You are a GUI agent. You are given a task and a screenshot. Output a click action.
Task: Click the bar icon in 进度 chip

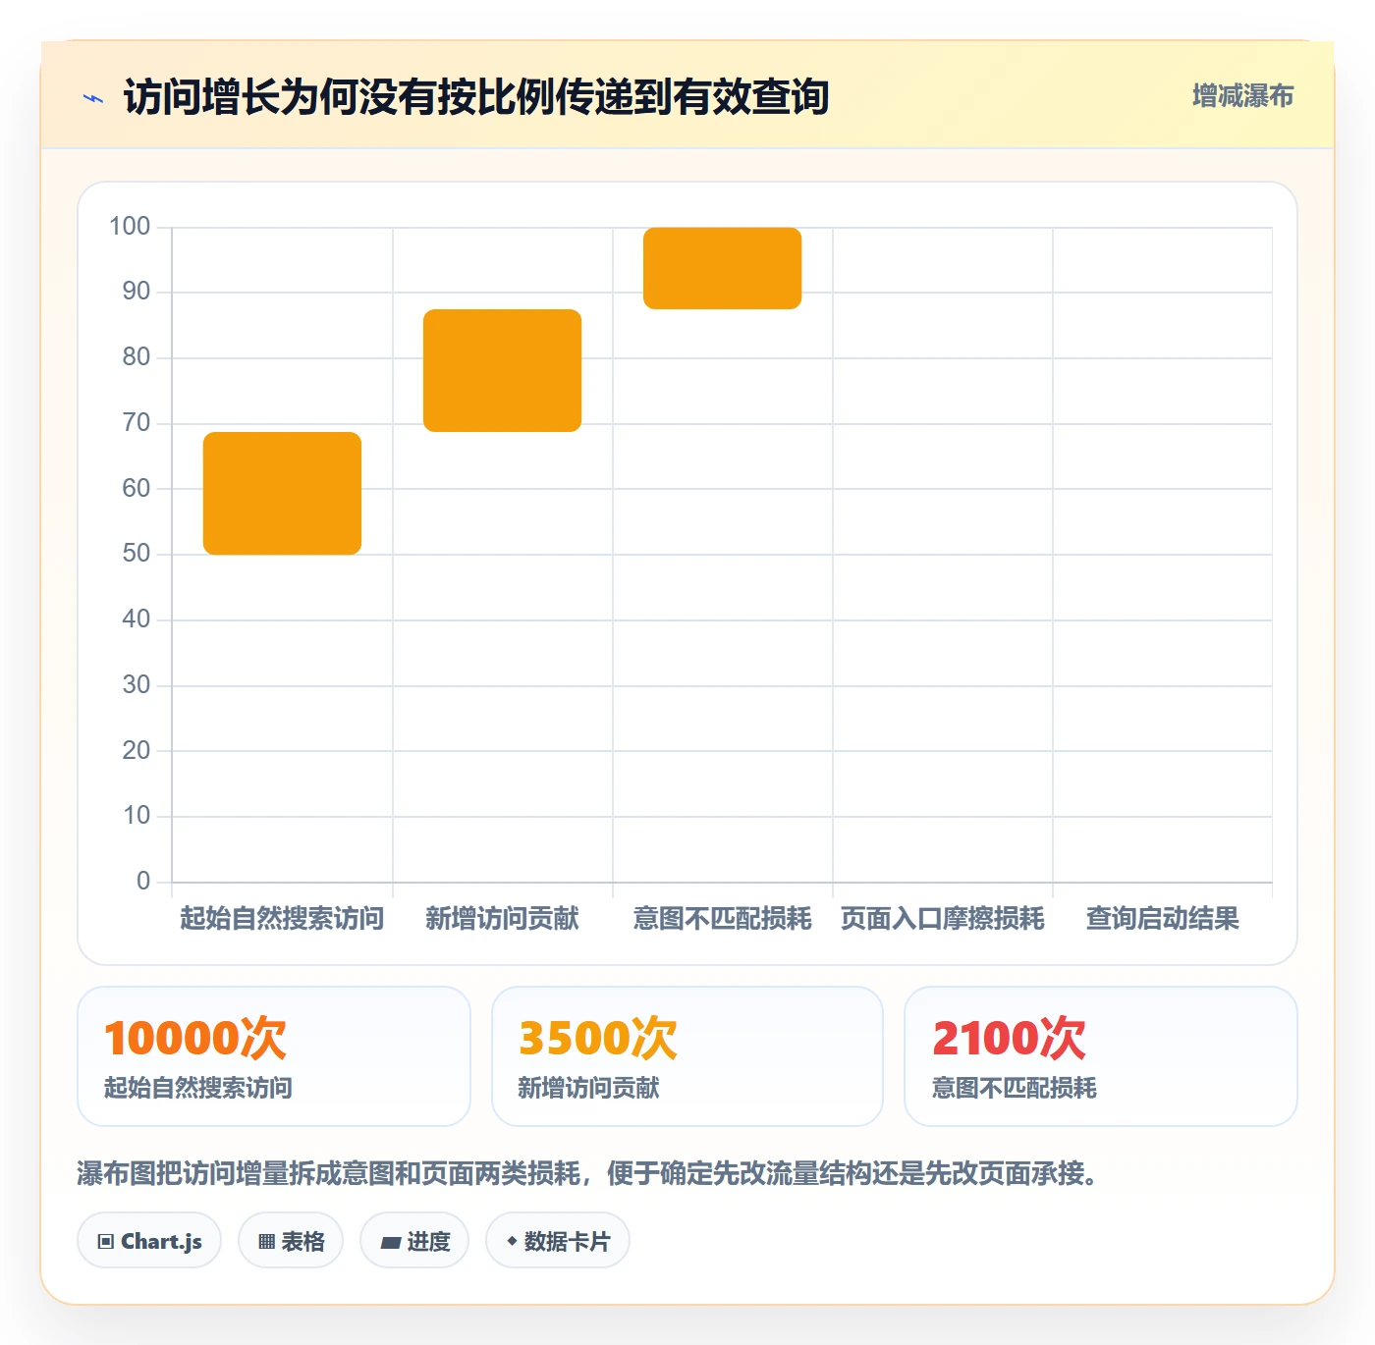tap(390, 1243)
